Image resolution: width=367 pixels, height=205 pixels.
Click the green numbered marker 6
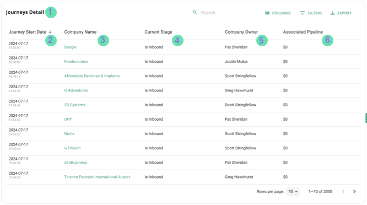click(327, 40)
